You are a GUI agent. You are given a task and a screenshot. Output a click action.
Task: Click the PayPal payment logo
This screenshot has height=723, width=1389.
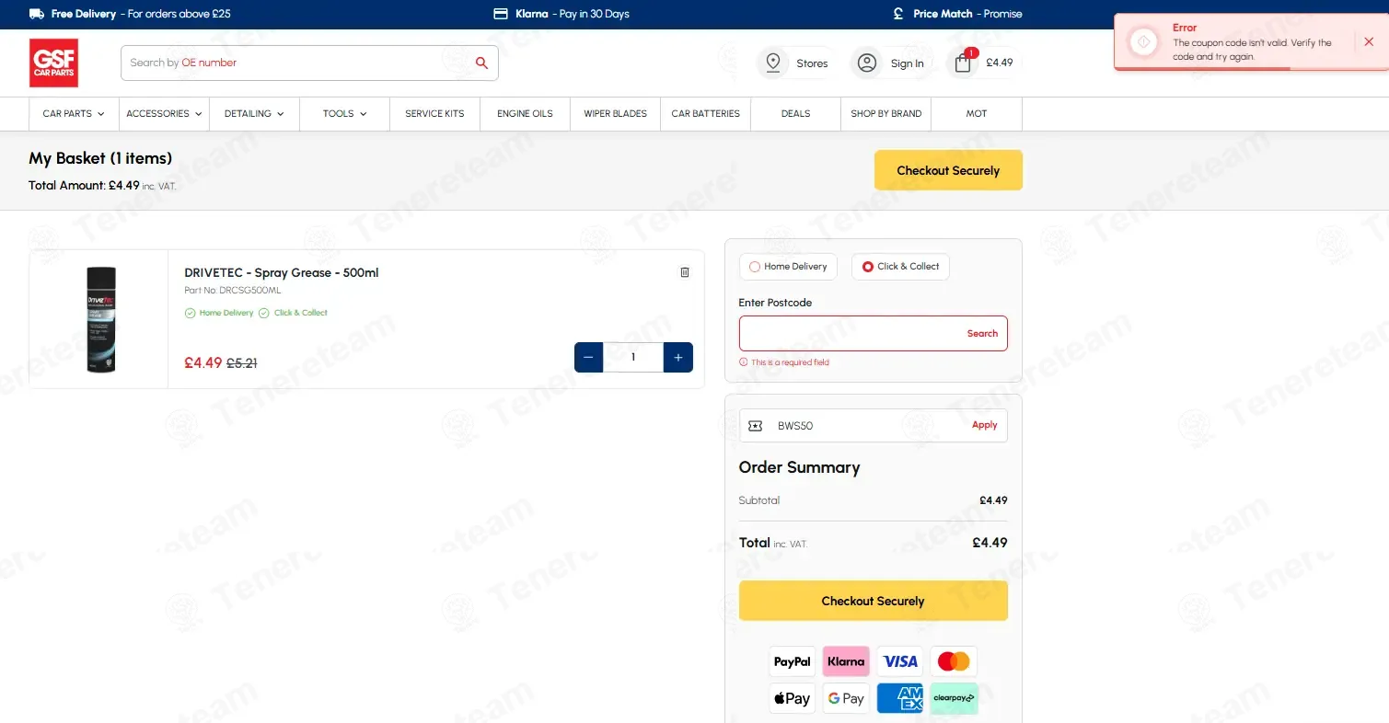pyautogui.click(x=793, y=661)
